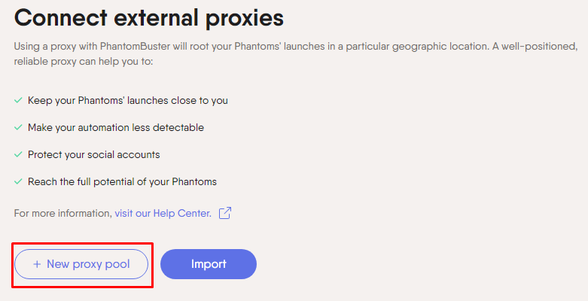Image resolution: width=588 pixels, height=301 pixels.
Task: Click checkmark beside Reach the full potential
Action: (x=18, y=181)
